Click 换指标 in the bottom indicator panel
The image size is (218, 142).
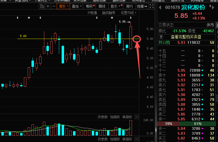tap(127, 139)
